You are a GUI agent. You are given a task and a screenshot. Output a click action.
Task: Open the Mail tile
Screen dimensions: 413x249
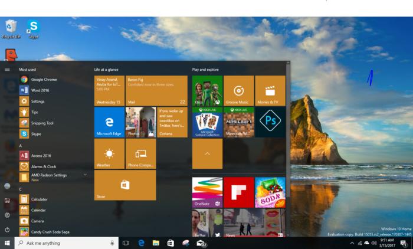click(x=156, y=91)
